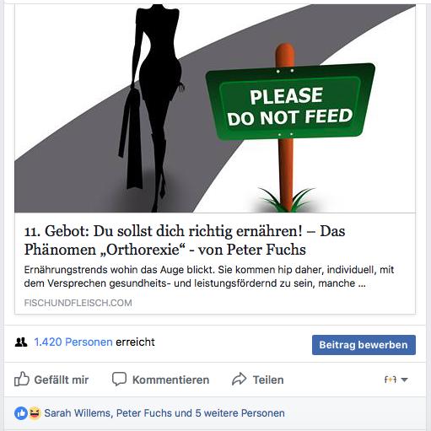Click the share arrow icon
Image resolution: width=431 pixels, height=431 pixels.
pyautogui.click(x=240, y=379)
